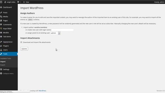Open the Pages menu item

coord(5,21)
